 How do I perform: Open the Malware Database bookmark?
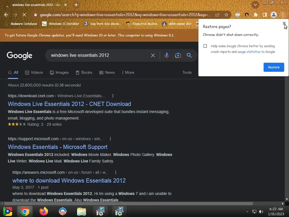(x=21, y=24)
